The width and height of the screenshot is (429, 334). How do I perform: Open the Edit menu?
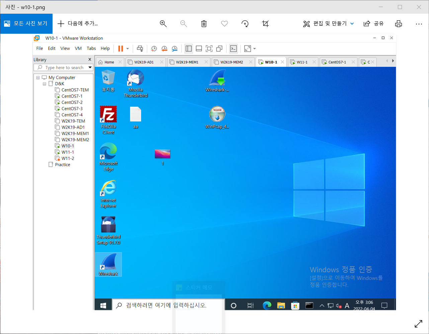coord(52,48)
